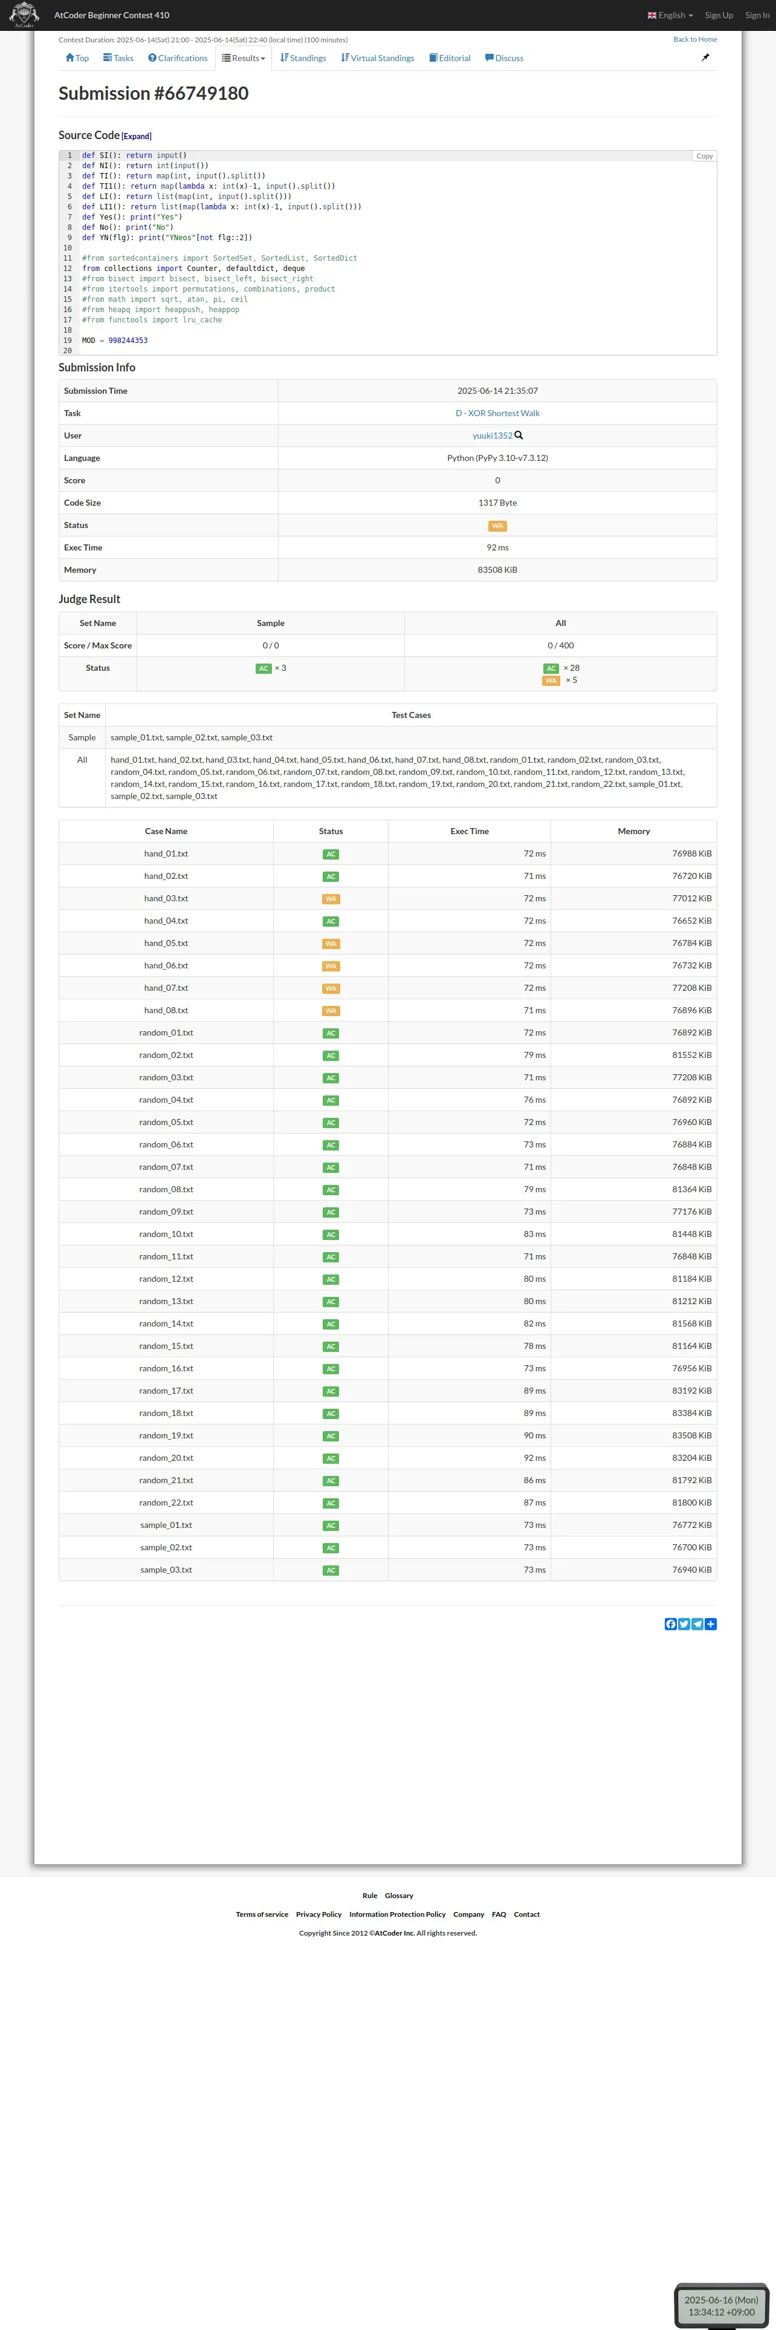Open the Privacy Policy footer link
The height and width of the screenshot is (2330, 776).
coord(319,1914)
